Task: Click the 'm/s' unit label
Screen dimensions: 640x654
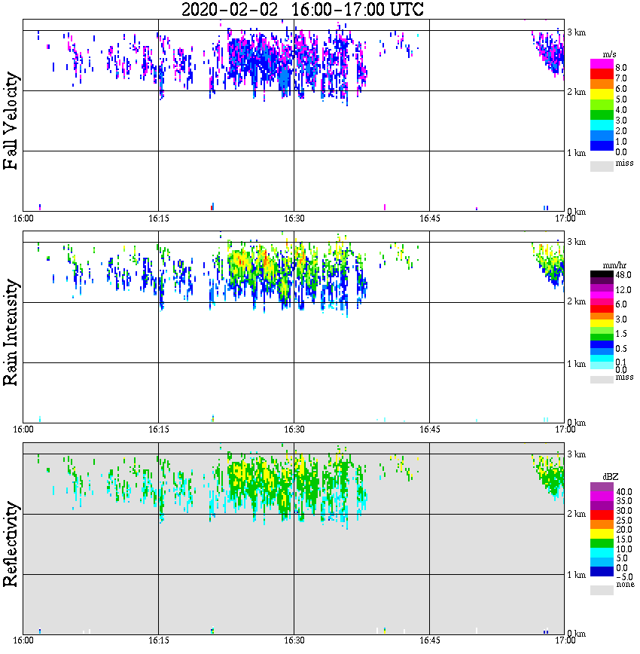Action: pos(609,54)
